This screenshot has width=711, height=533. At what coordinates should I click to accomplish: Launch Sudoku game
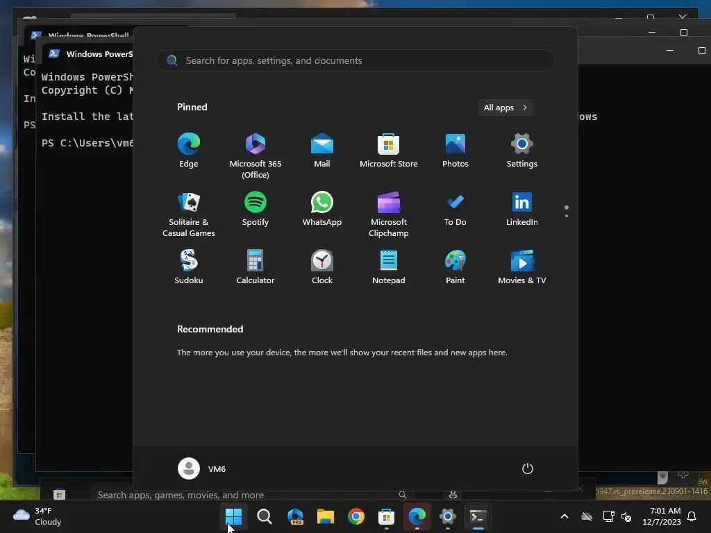tap(189, 267)
